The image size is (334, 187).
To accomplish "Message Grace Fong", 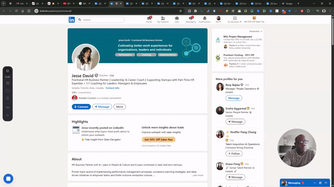I will 235,177.
